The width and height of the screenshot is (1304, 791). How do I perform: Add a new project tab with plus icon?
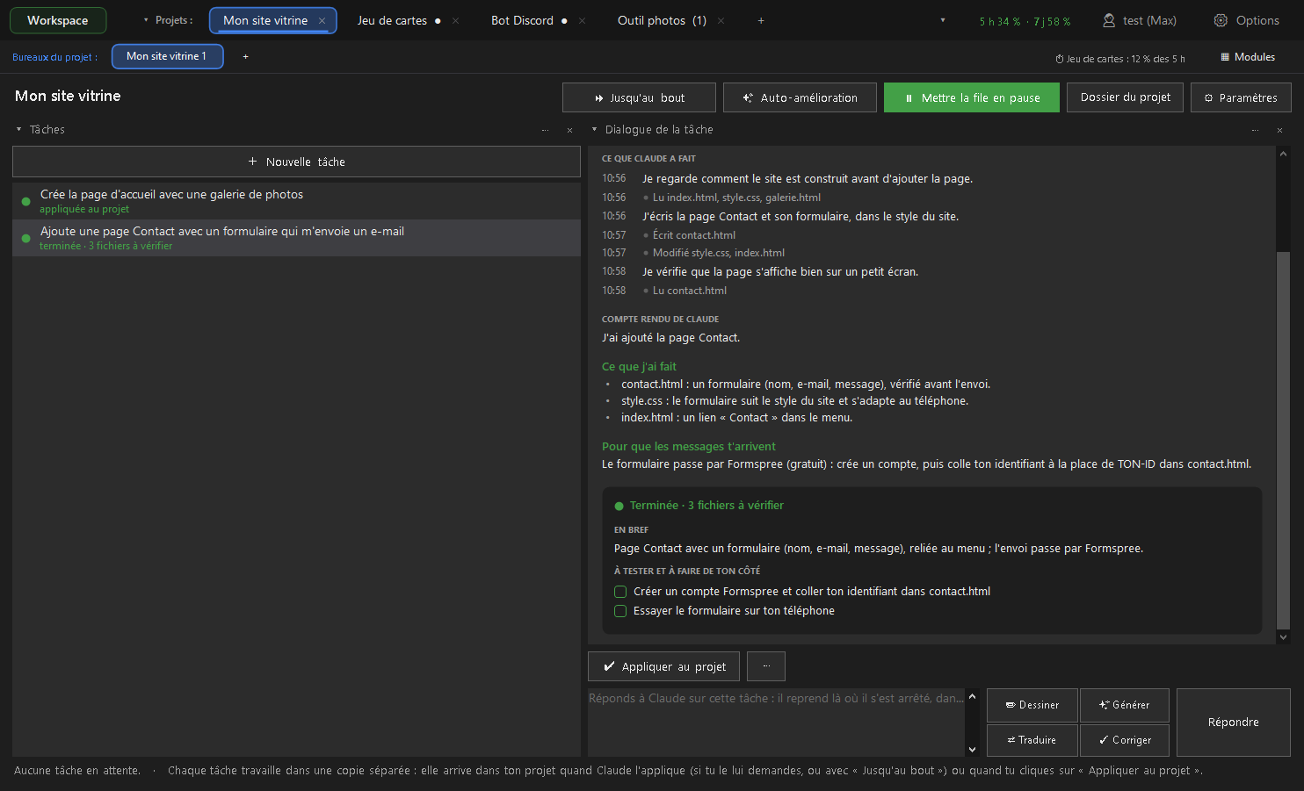point(760,20)
